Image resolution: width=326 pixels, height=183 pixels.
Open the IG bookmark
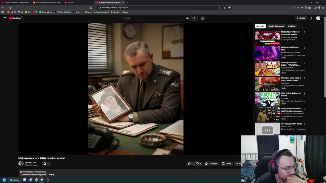[x=13, y=12]
